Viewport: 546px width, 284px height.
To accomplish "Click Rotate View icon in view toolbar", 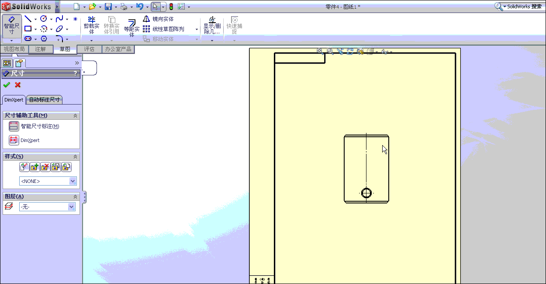I will click(350, 51).
